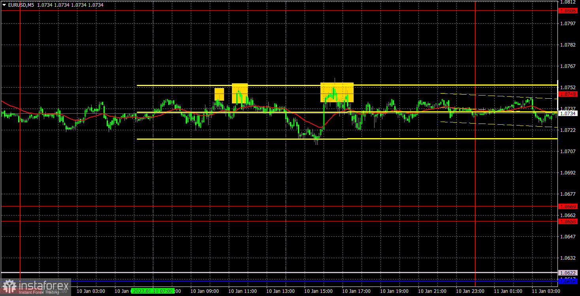Click the 1.0647 price scale value
This screenshot has height=296, width=580.
[x=567, y=237]
